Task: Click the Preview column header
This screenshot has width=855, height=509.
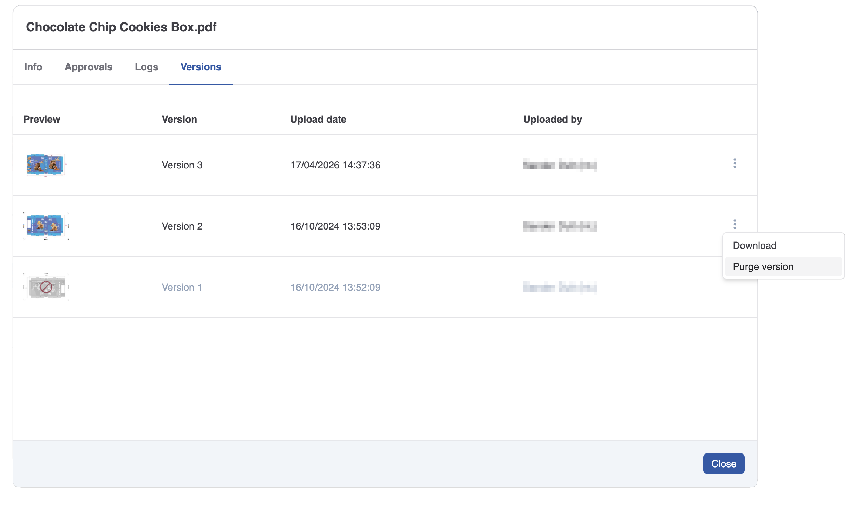Action: click(x=41, y=119)
